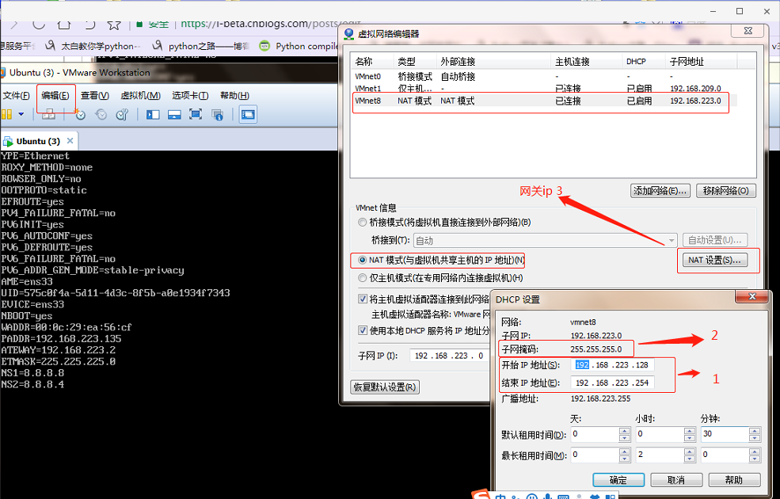Select the 桥接模式 radio button
Viewport: 780px width, 499px height.
[362, 222]
